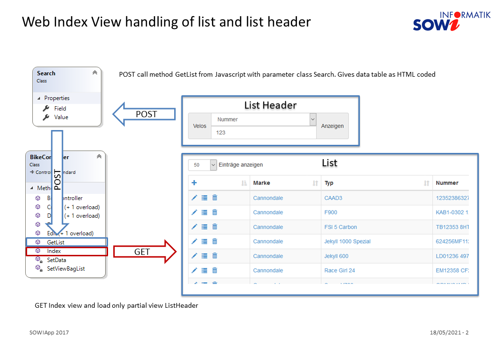Select the edit pencil on the CAAD3 row
495x343 pixels.
tap(194, 198)
